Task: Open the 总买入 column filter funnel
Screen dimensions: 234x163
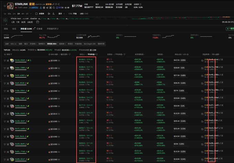Action: [97, 55]
